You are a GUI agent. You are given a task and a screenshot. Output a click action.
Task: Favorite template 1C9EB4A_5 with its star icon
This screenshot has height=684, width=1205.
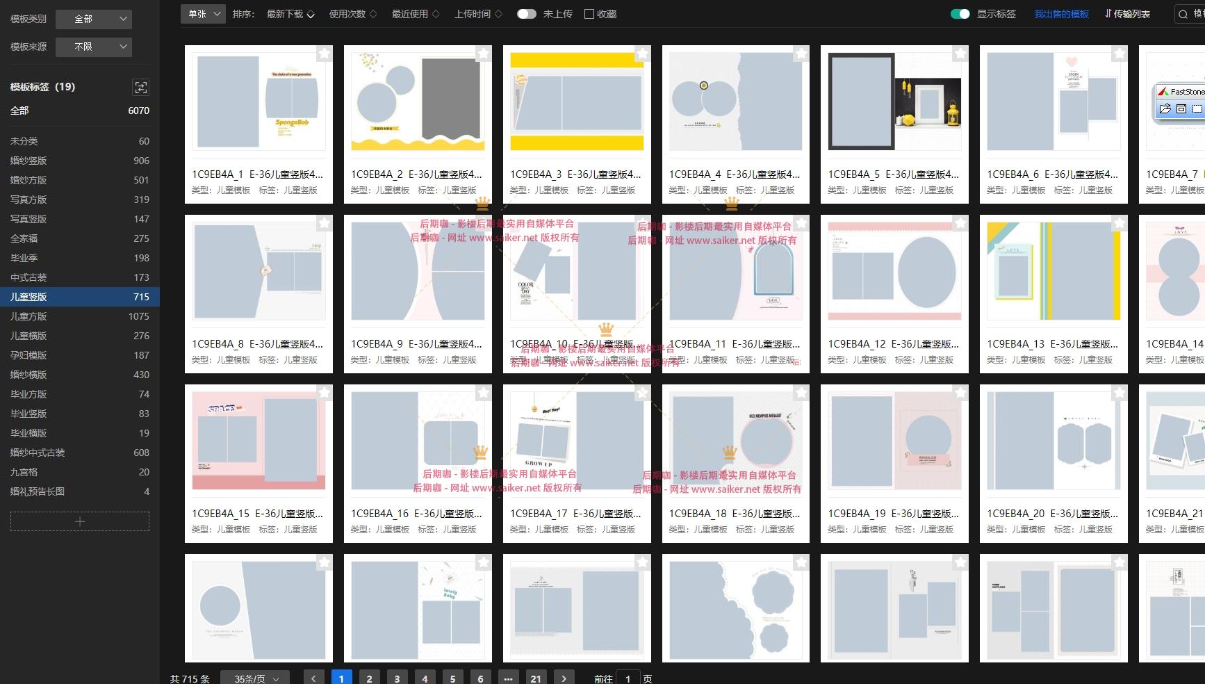point(960,54)
